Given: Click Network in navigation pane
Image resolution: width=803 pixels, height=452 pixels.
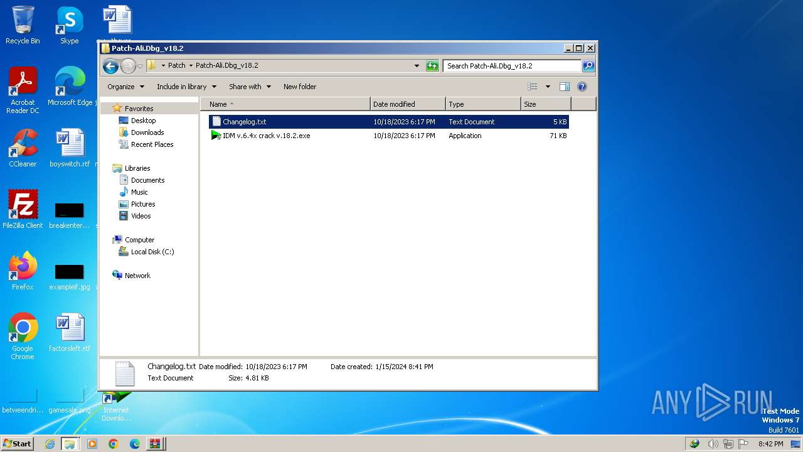Looking at the screenshot, I should click(x=137, y=276).
